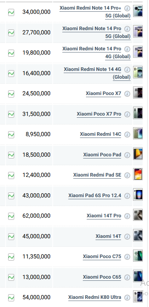
Task: Show info icon next to Xiaomi Poco X7 Pro
Action: [x=127, y=114]
